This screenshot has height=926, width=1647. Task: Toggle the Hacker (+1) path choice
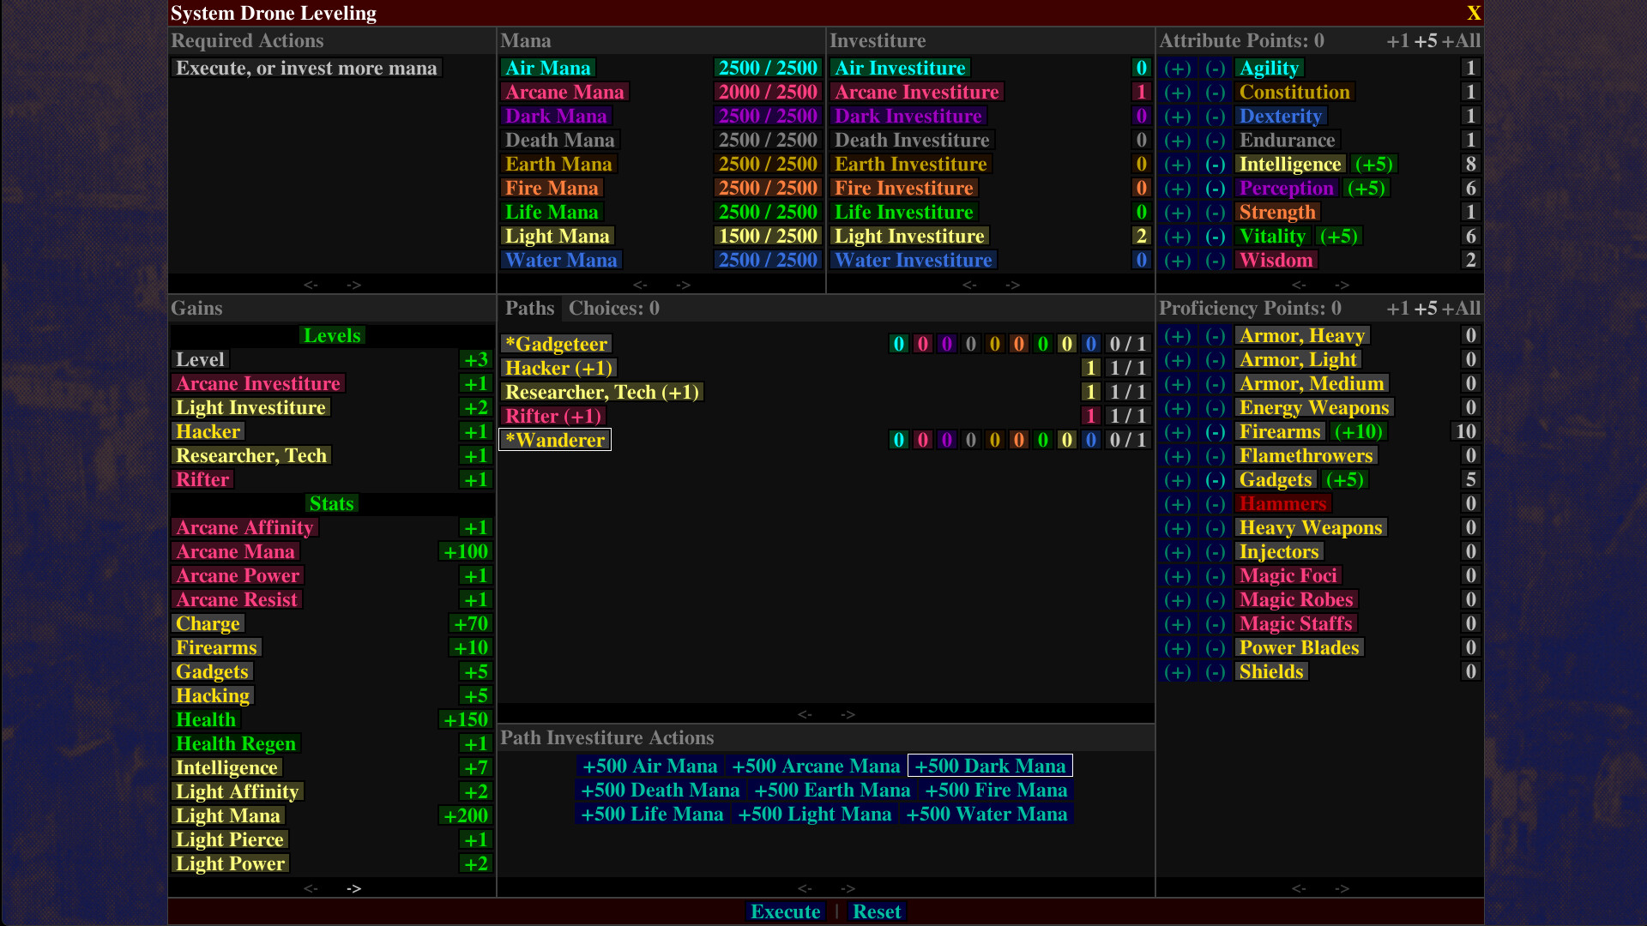point(558,368)
